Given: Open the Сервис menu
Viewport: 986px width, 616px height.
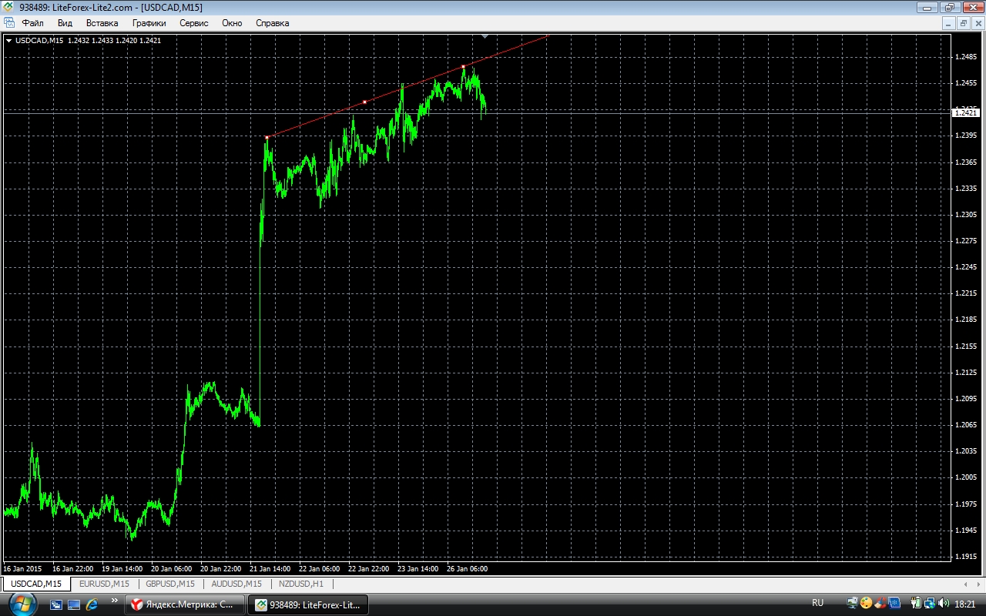Looking at the screenshot, I should [193, 23].
